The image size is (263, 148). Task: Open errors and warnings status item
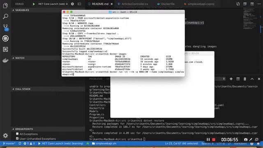29,143
